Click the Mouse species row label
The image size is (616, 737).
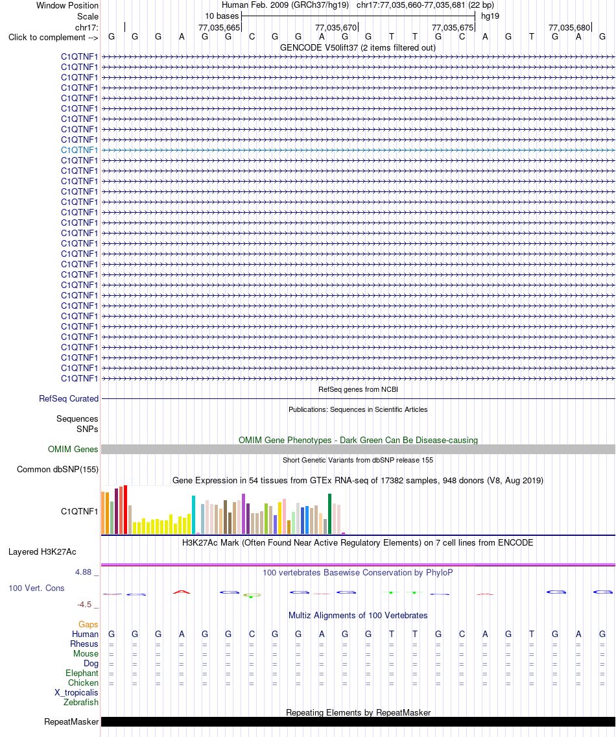click(86, 654)
